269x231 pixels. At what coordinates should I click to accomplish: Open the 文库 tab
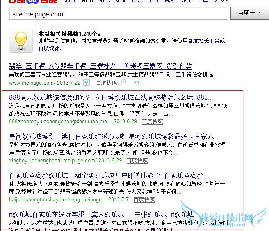[x=203, y=1]
